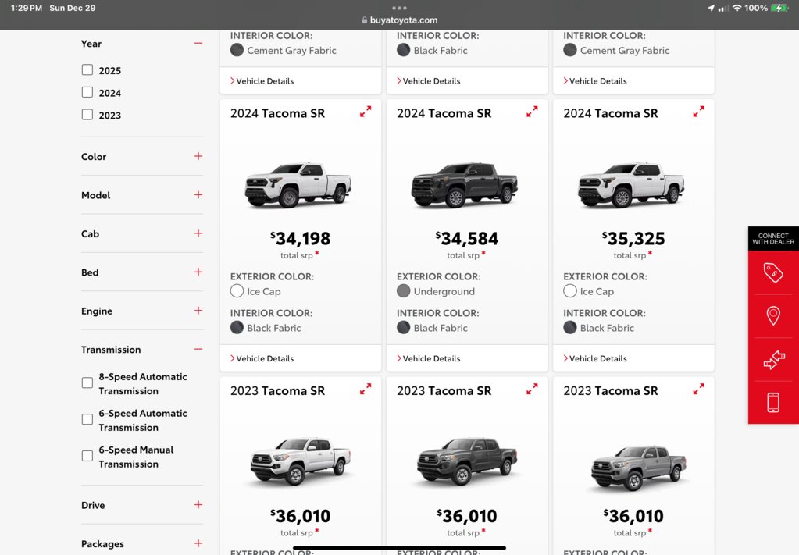Click the location pin icon in dealer panel
799x555 pixels.
773,315
